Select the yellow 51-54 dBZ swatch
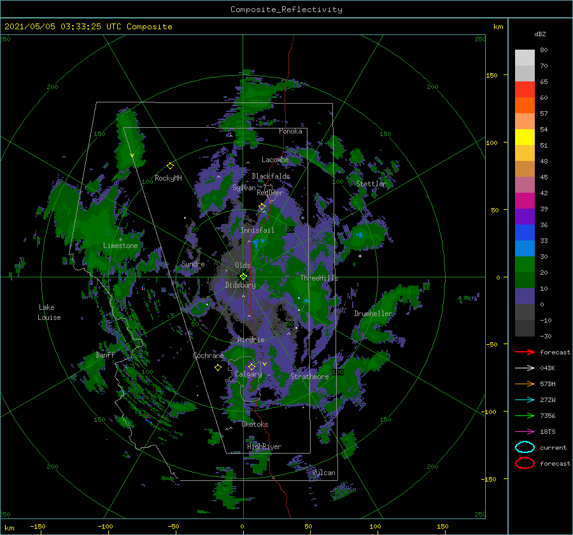 (525, 137)
